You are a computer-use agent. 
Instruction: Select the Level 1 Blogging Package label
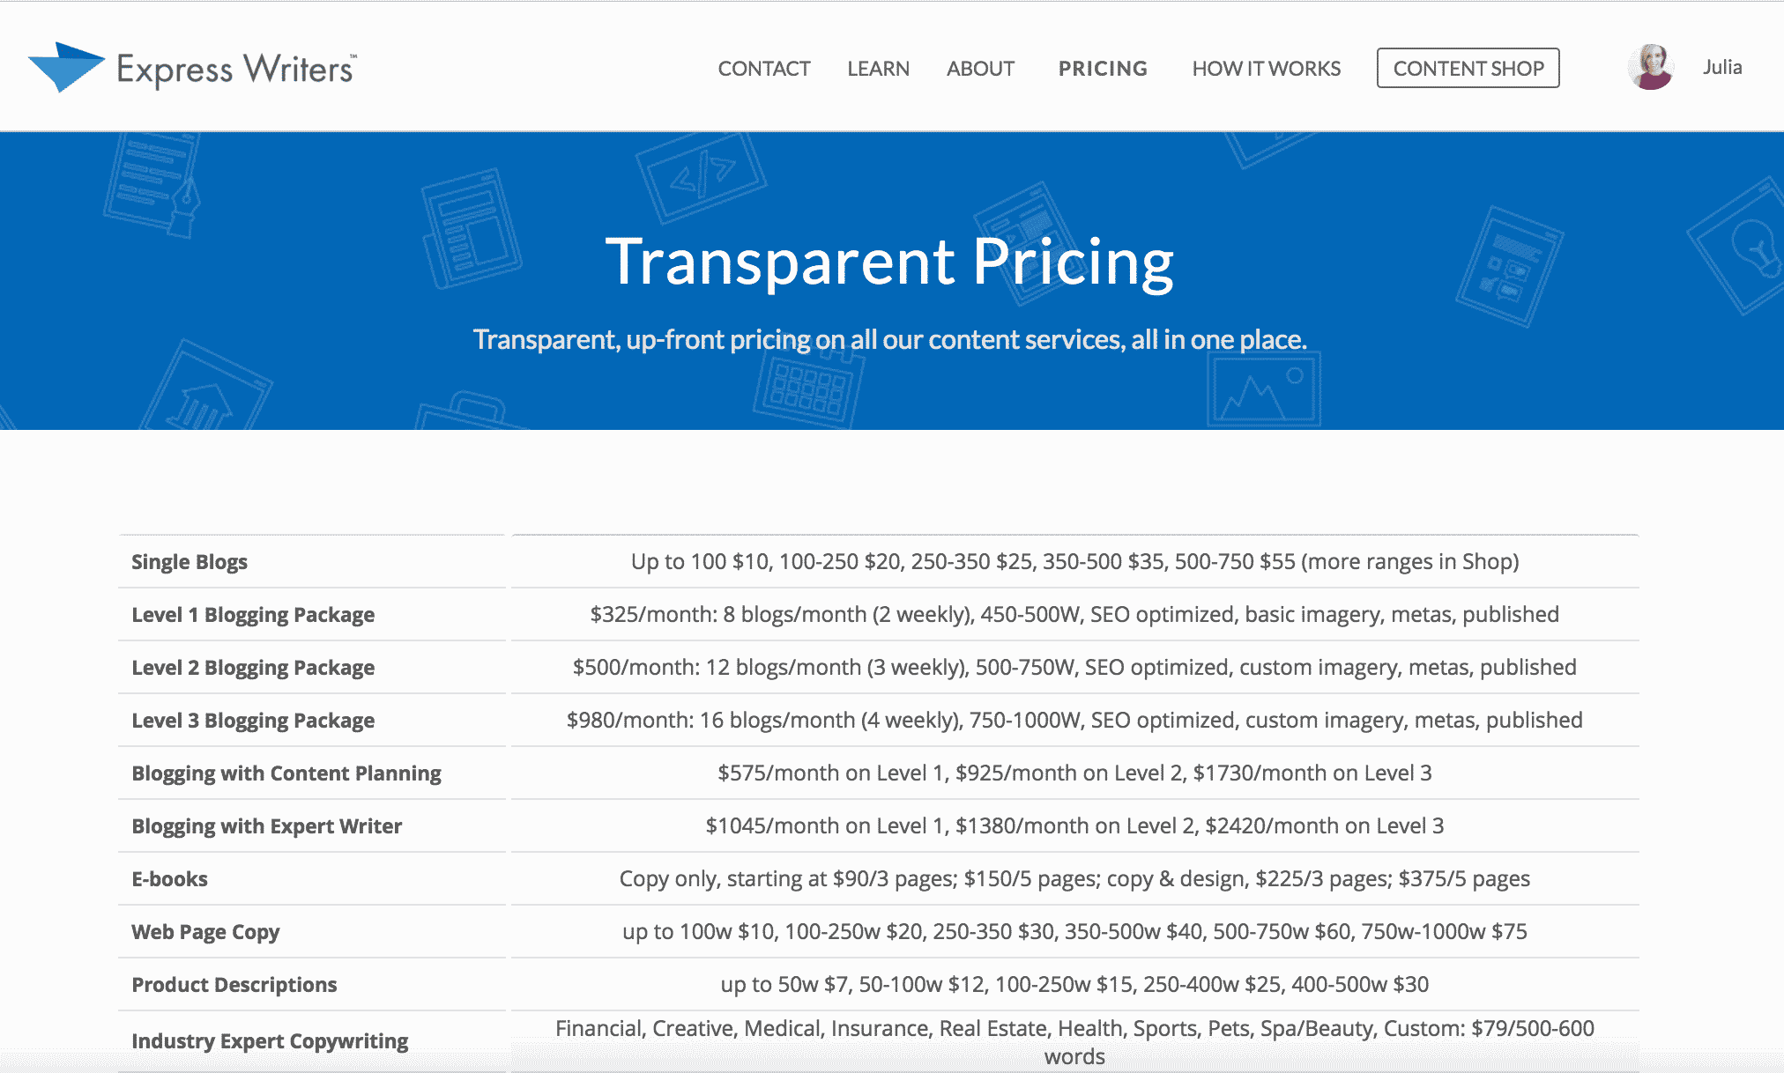253,615
